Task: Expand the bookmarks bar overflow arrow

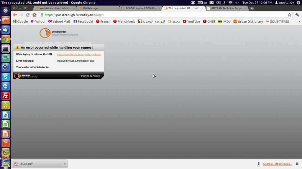Action: pos(299,22)
